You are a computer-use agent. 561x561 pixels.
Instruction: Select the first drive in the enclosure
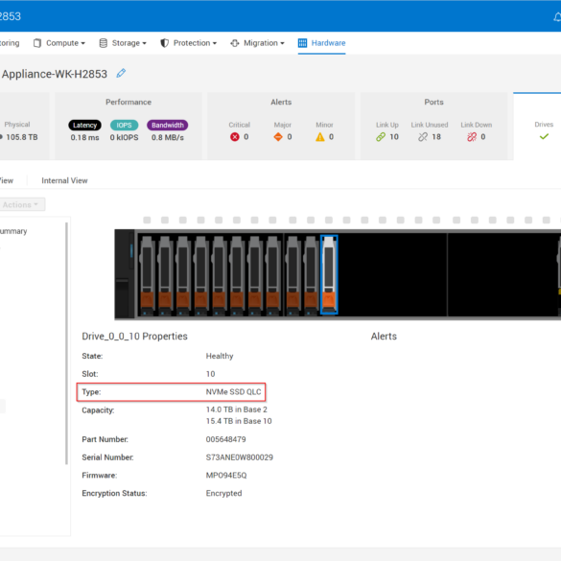[147, 275]
